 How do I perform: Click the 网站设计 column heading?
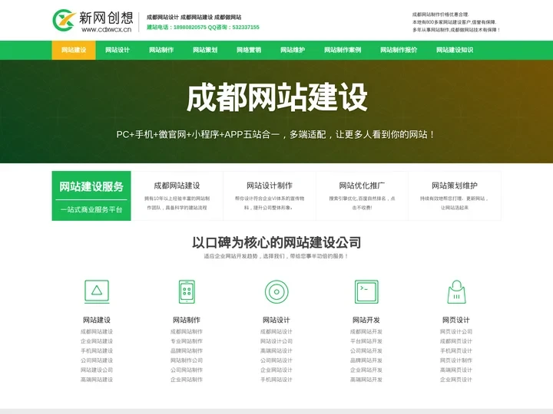point(276,320)
